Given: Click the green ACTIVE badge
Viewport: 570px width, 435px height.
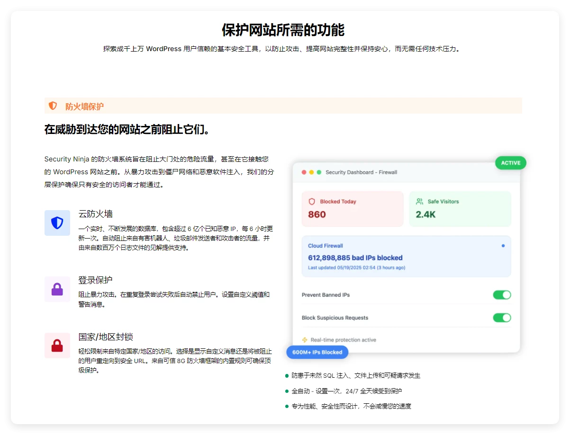Looking at the screenshot, I should 510,163.
